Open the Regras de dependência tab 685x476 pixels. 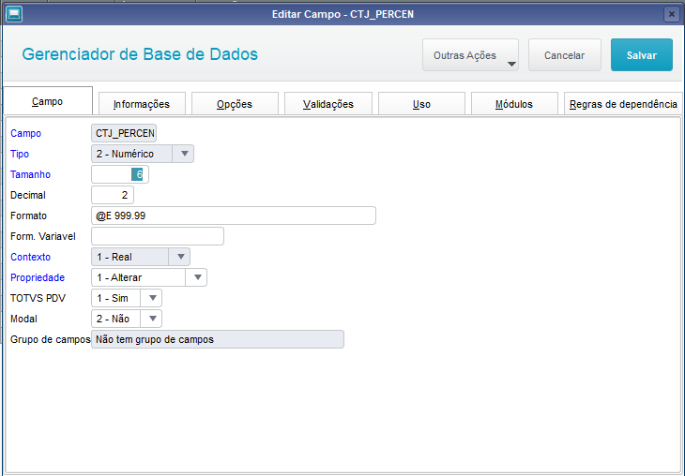click(x=623, y=104)
